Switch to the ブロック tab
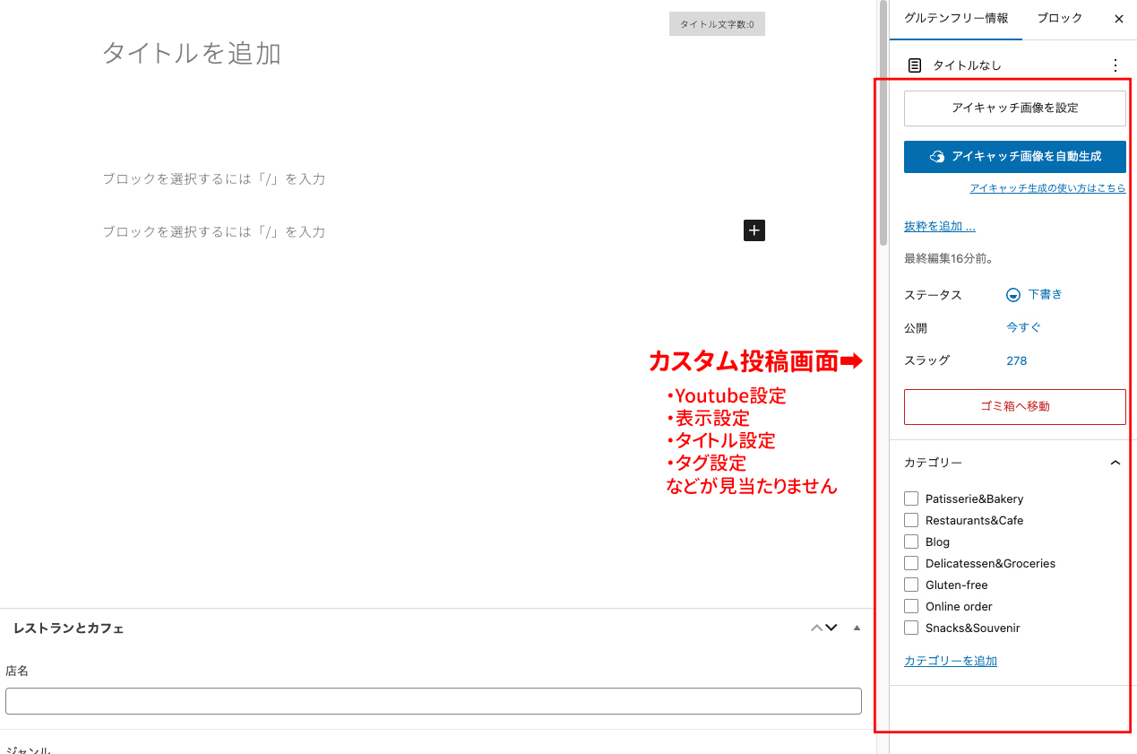The height and width of the screenshot is (754, 1137). tap(1059, 19)
